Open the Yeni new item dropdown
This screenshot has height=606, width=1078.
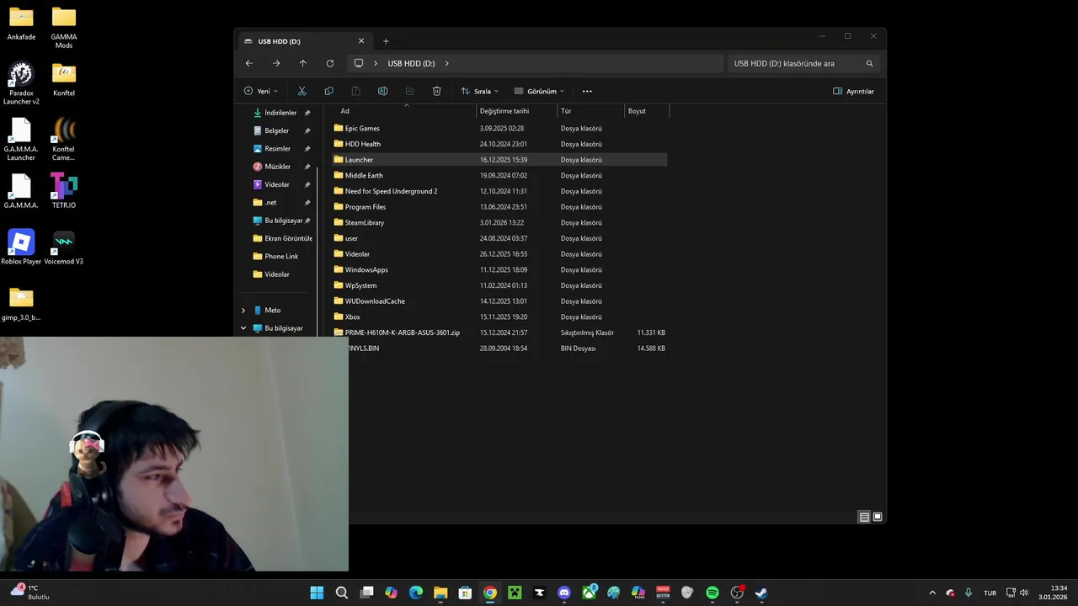coord(261,91)
